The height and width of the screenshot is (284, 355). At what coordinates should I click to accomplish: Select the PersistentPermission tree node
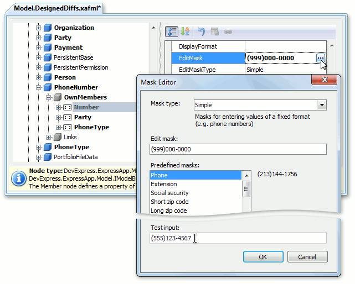tap(81, 67)
